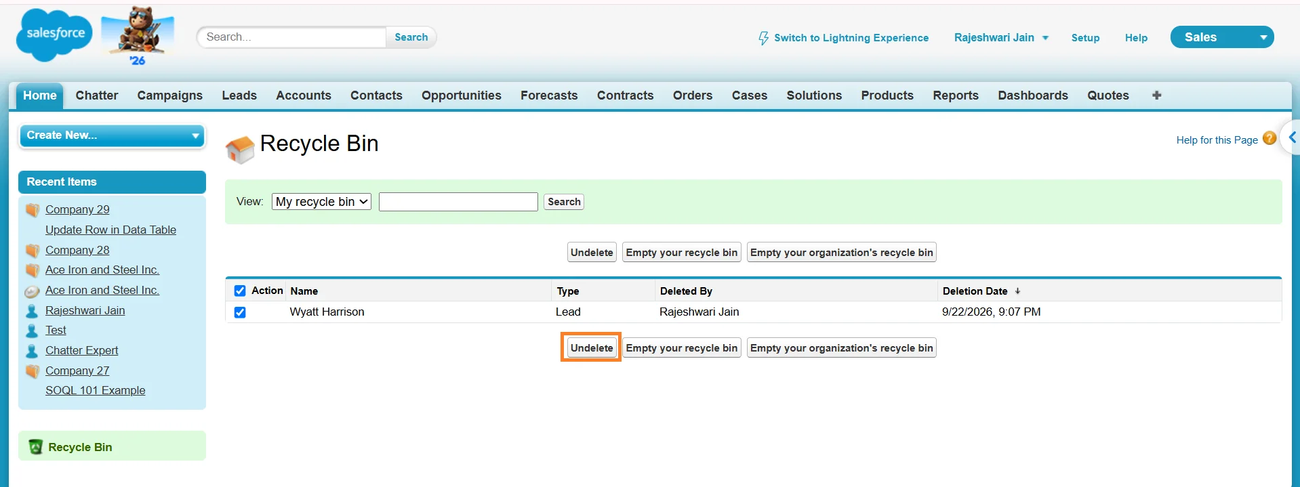
Task: Click the account icon next to Company 29
Action: click(x=32, y=210)
